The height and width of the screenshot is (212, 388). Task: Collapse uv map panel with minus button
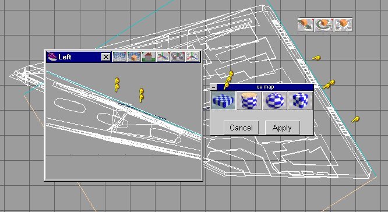click(x=214, y=87)
